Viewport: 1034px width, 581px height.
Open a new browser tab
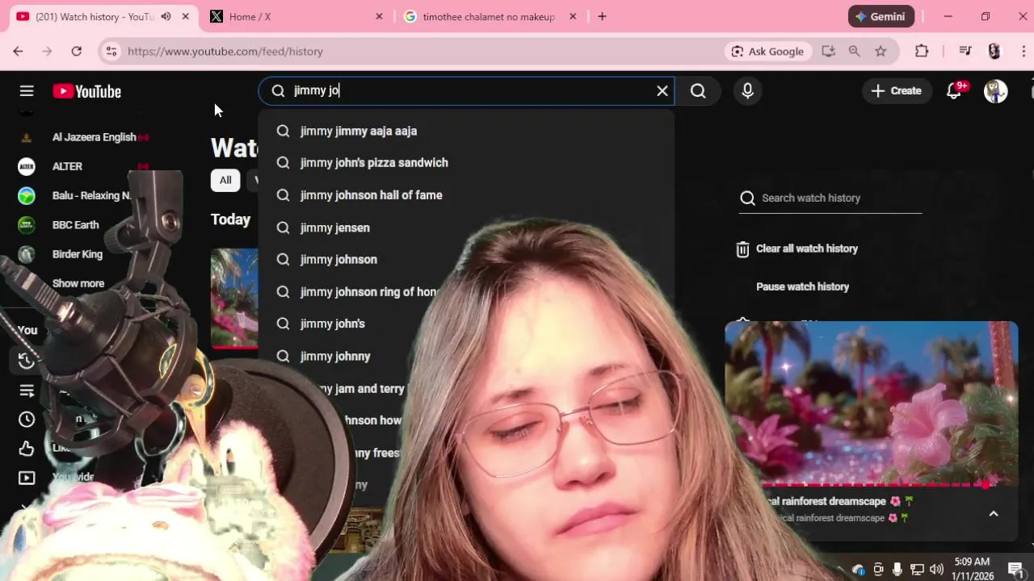(x=602, y=16)
